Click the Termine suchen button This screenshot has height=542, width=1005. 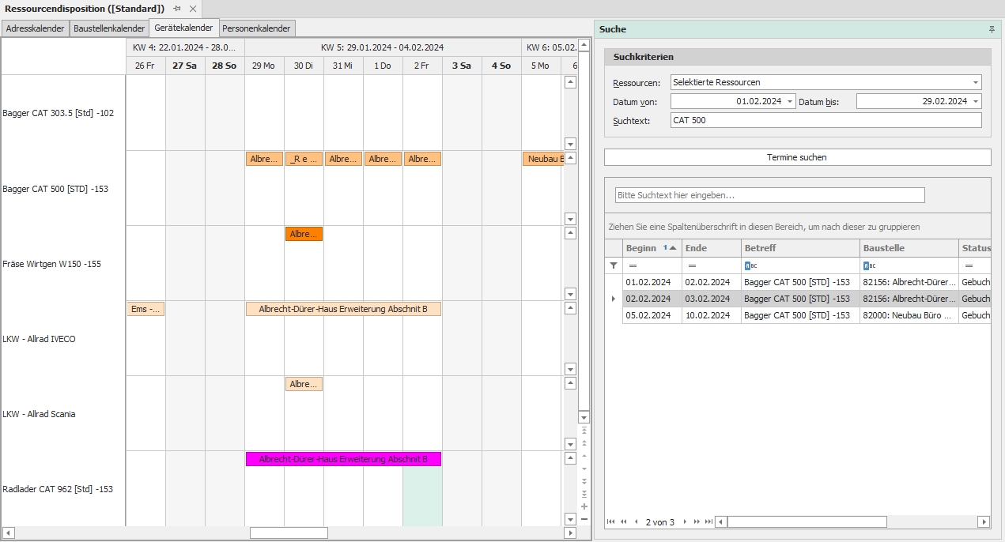click(797, 157)
